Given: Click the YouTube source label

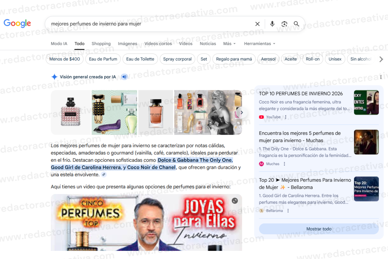Looking at the screenshot, I should tap(273, 117).
